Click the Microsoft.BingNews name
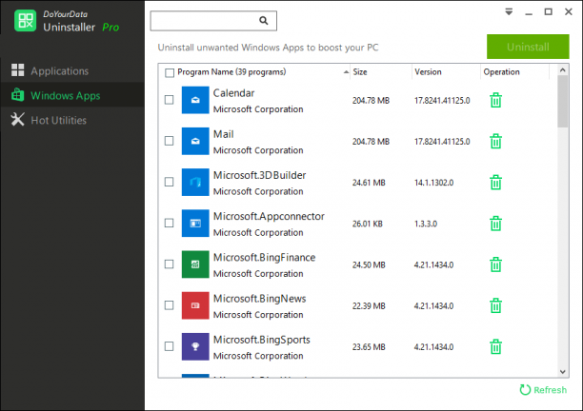583x411 pixels. tap(259, 299)
